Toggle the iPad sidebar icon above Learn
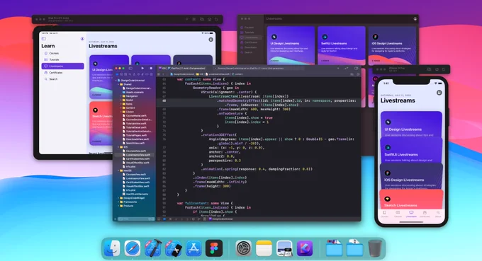This screenshot has height=261, width=482. coord(44,39)
